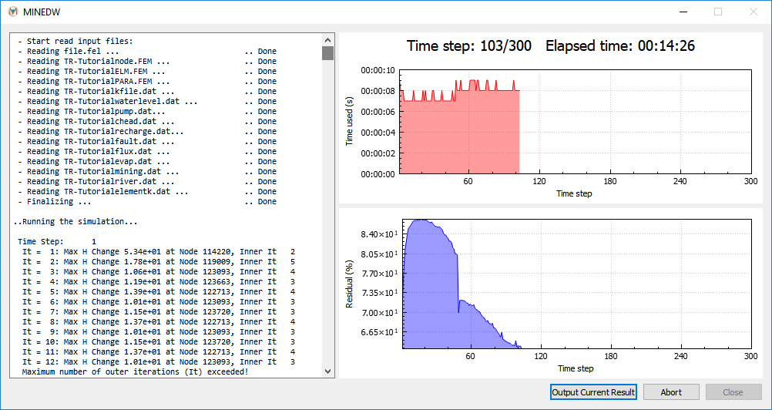Close the MINEDW window with X

coord(754,12)
